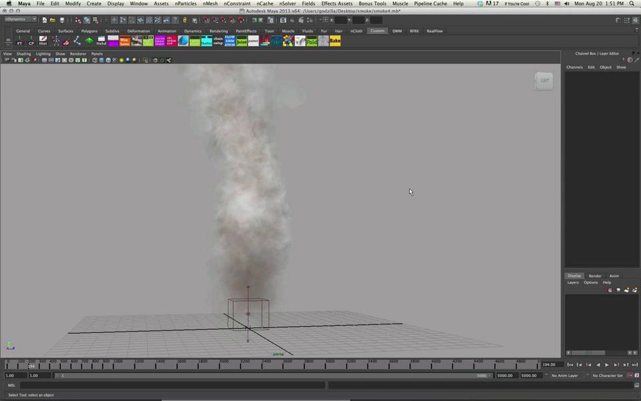This screenshot has width=641, height=401.
Task: Open the nCache menu
Action: click(265, 3)
